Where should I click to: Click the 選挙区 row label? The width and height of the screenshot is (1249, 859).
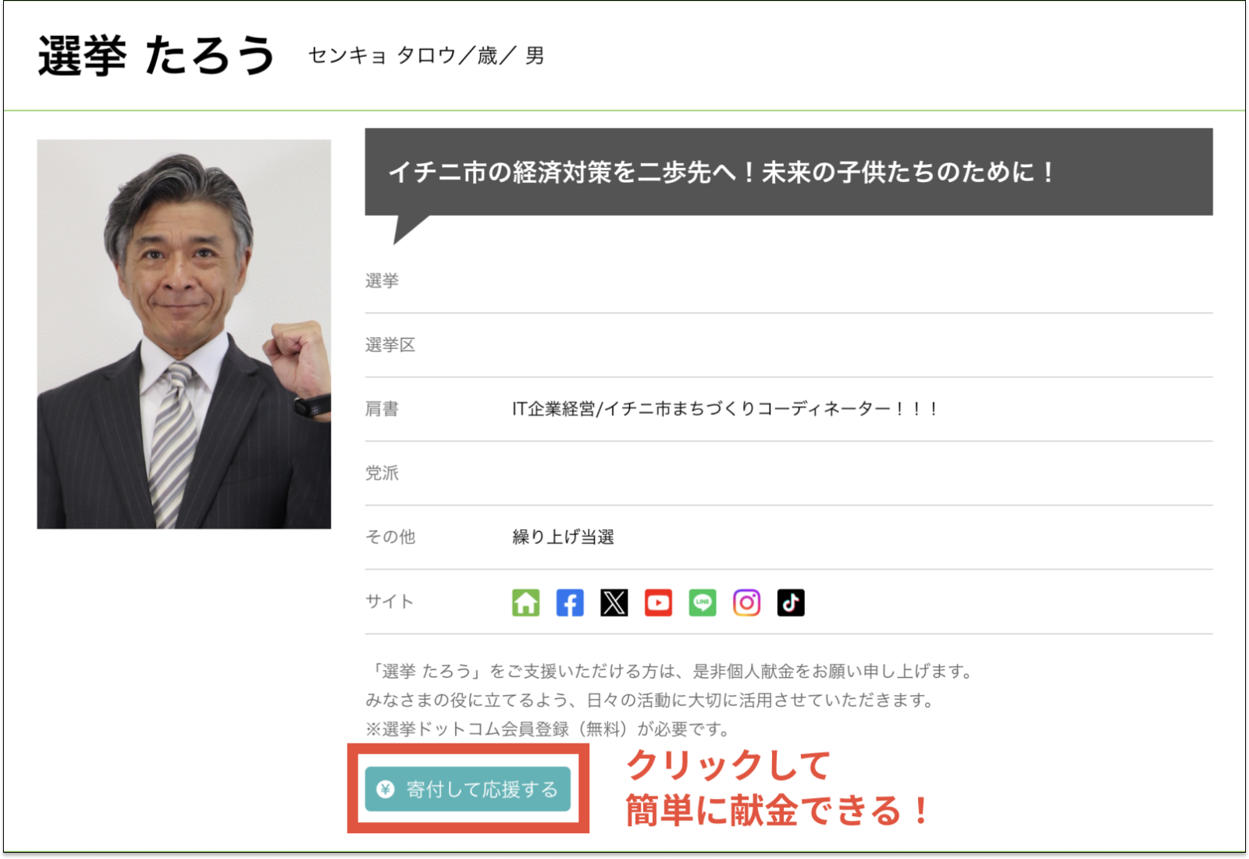[x=390, y=344]
